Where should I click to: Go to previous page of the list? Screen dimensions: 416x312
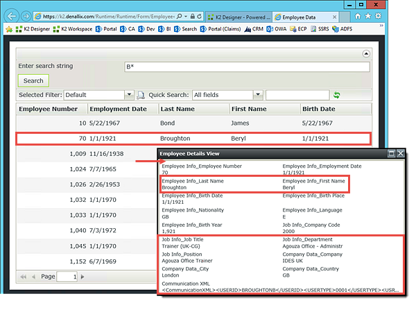pyautogui.click(x=33, y=277)
